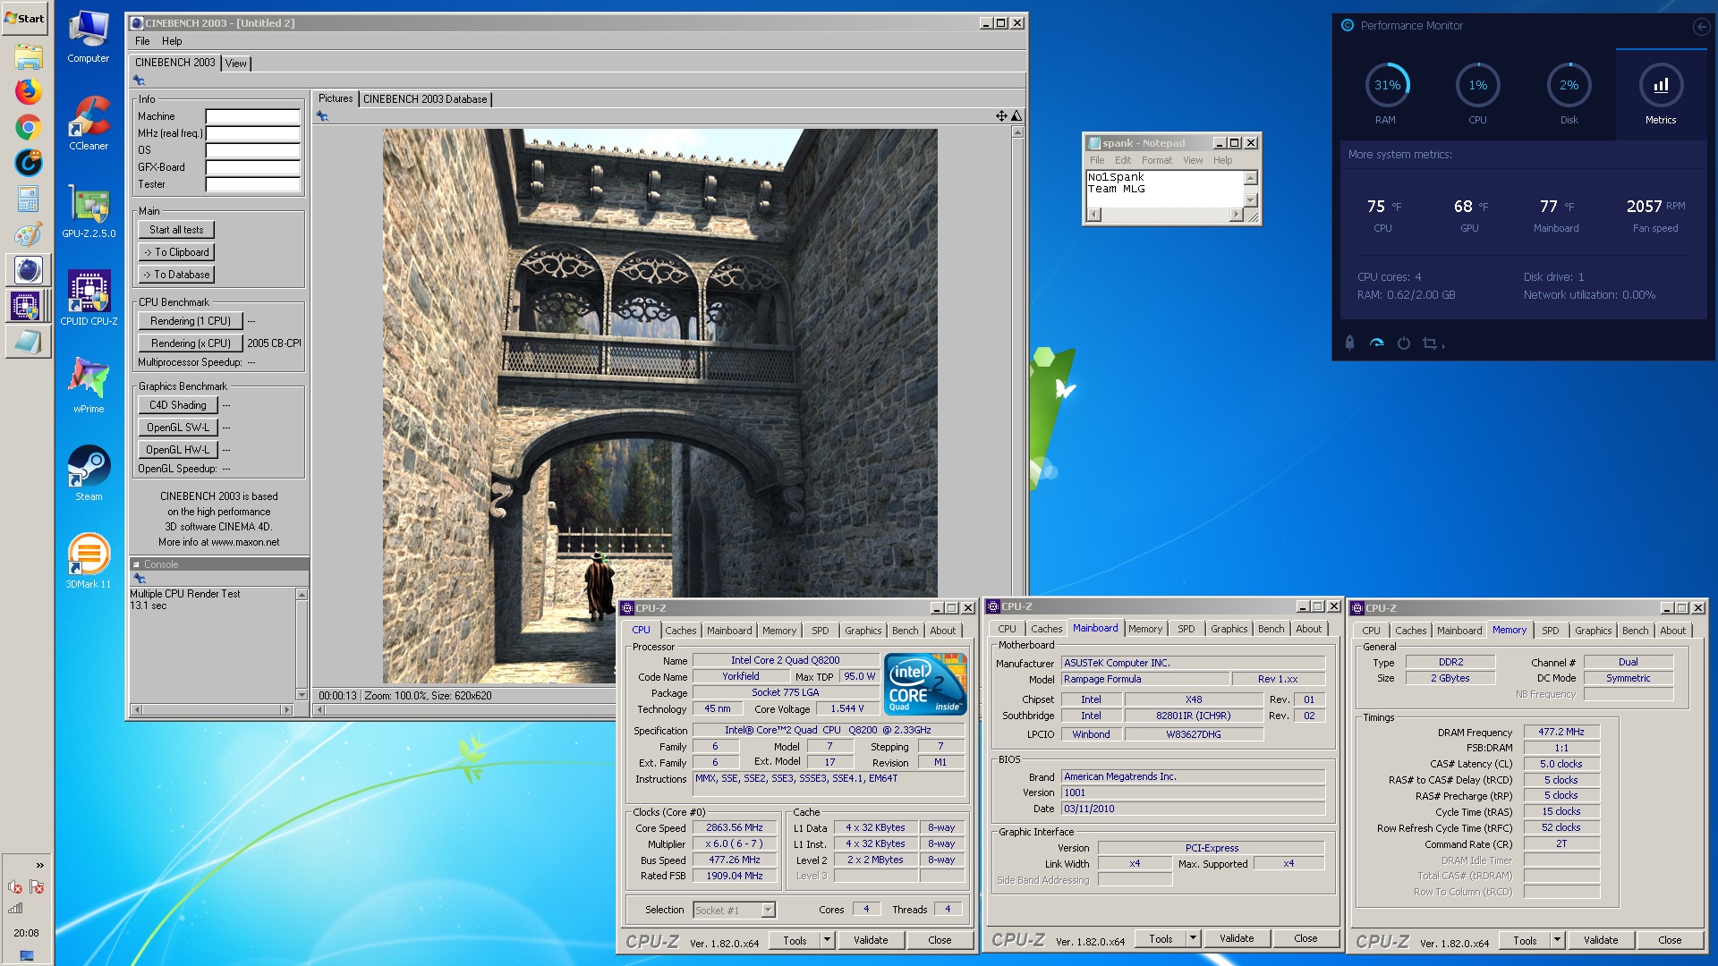Viewport: 1718px width, 966px height.
Task: Select the CPU gauge in Performance Monitor
Action: click(1477, 93)
